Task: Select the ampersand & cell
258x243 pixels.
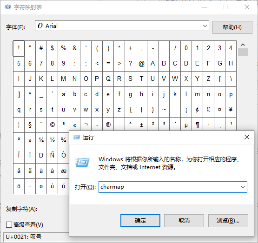Action: (x=74, y=48)
